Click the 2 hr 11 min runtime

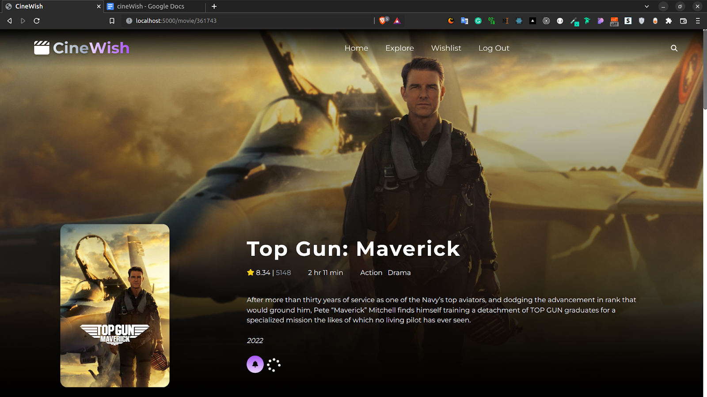[325, 273]
